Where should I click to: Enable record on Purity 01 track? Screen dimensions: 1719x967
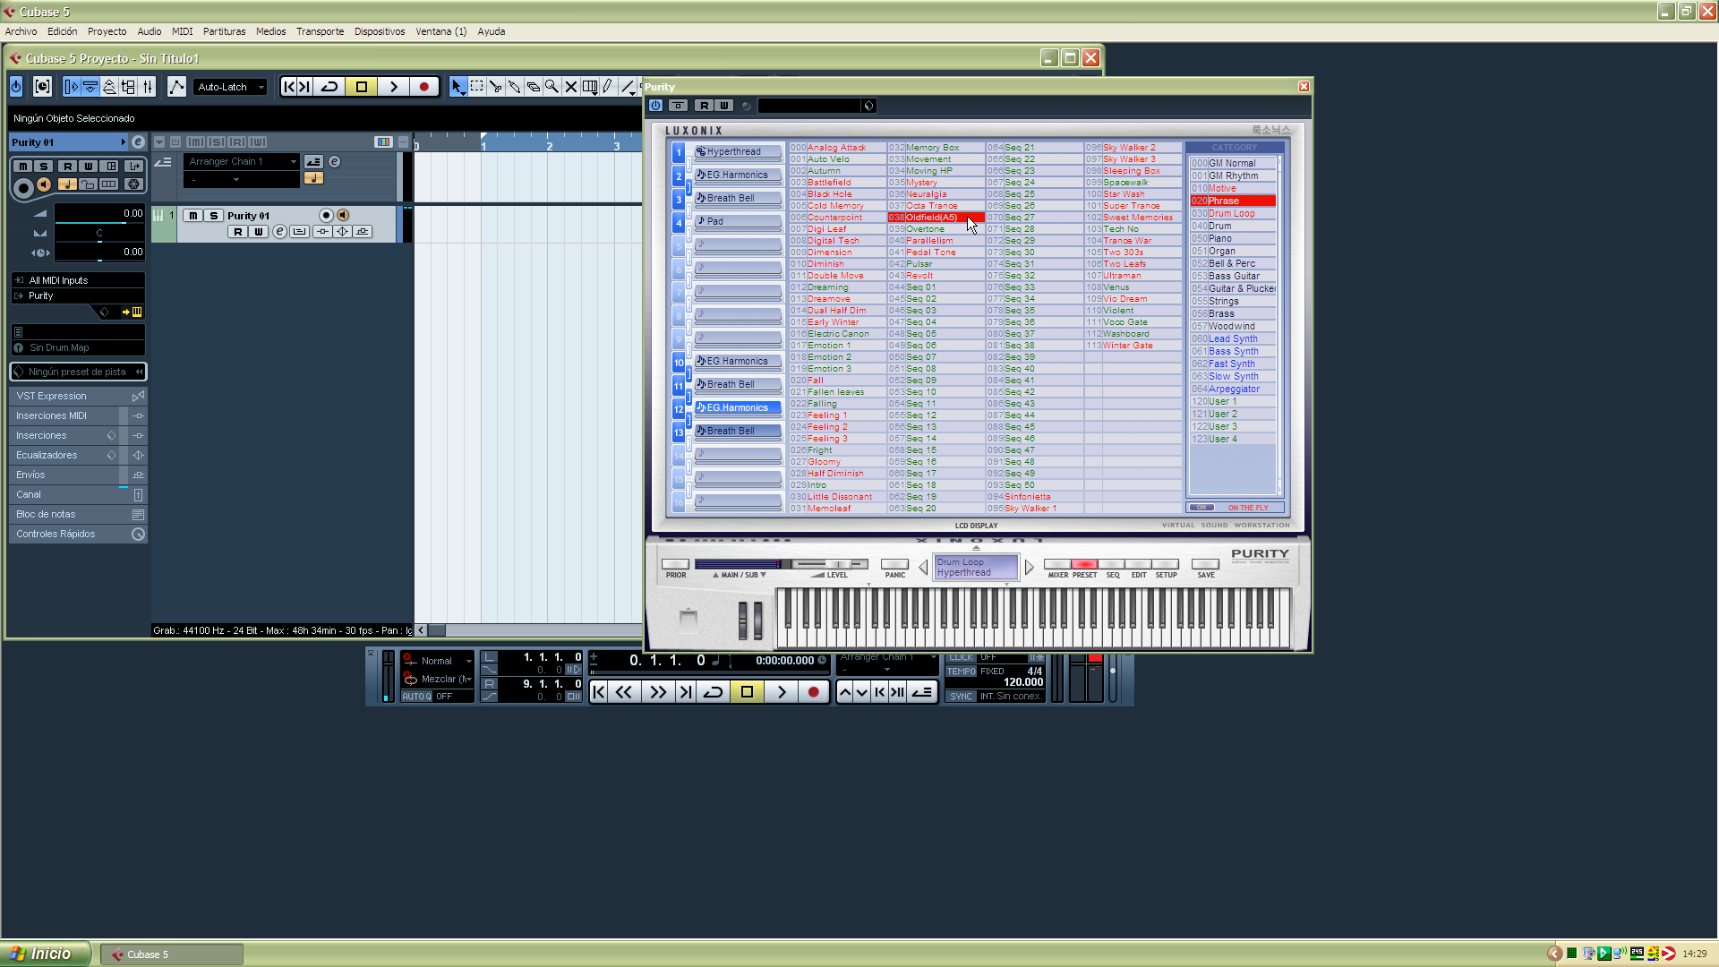pyautogui.click(x=326, y=216)
